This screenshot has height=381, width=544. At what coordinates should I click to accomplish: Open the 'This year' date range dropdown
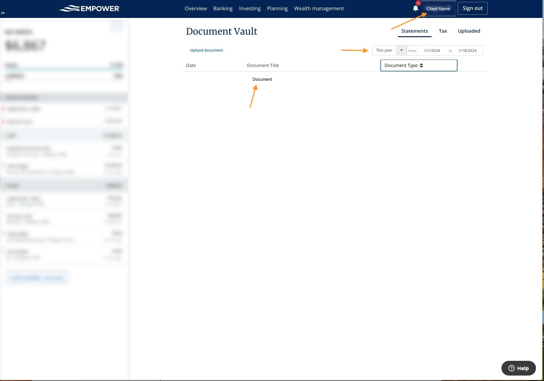tap(401, 50)
